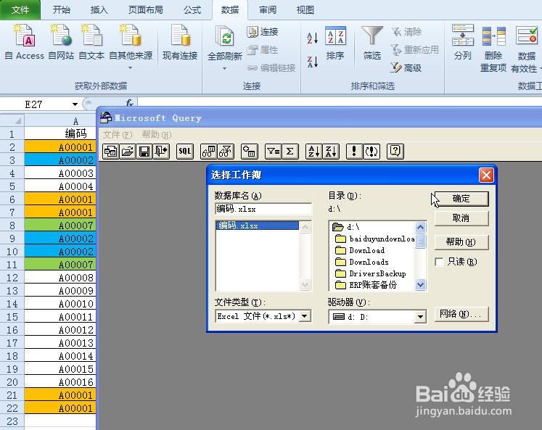Open 自其他来源 data source menu
This screenshot has height=430, width=542.
pos(131,46)
